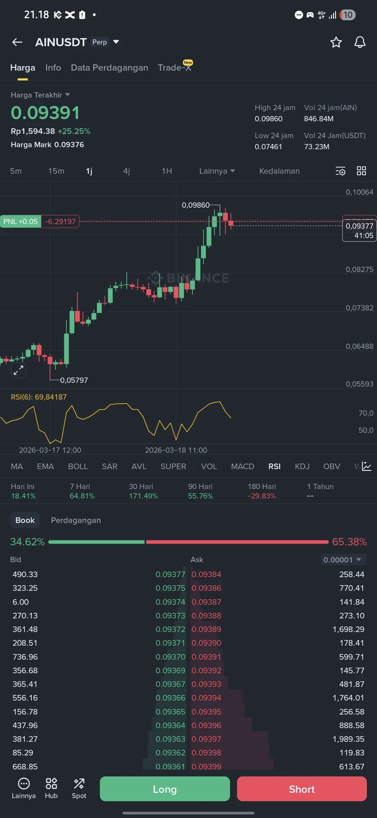This screenshot has width=377, height=818.
Task: Open the 0.00001 price precision dropdown
Action: (x=343, y=560)
